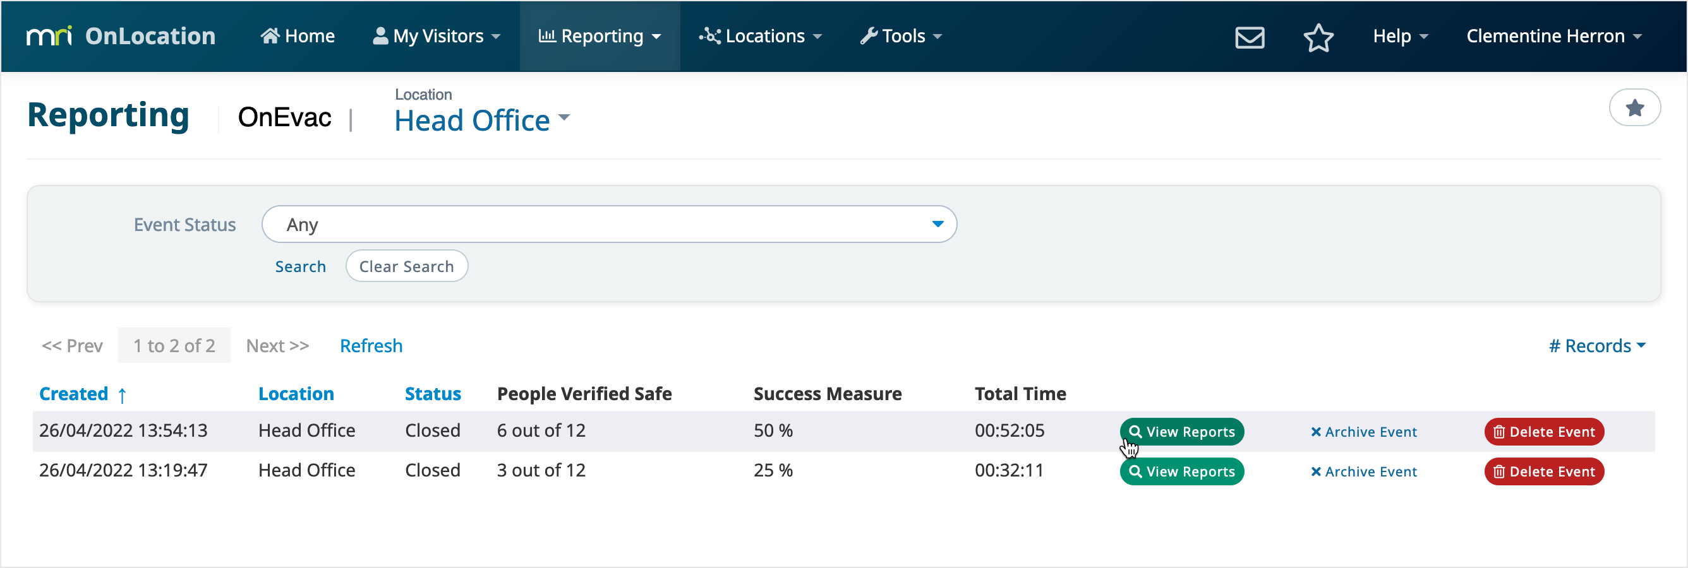Sort by the Created column

tap(83, 394)
